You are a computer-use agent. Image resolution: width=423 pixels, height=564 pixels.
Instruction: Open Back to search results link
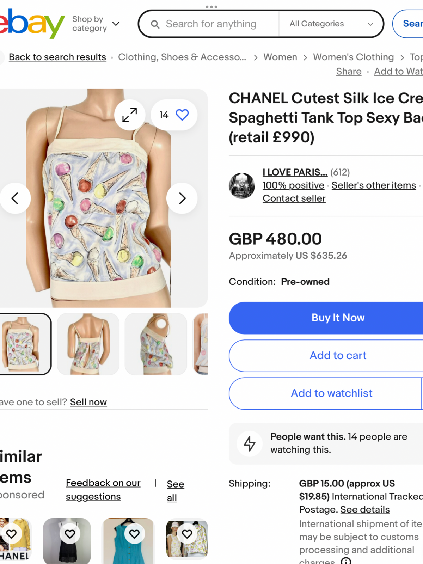coord(57,57)
